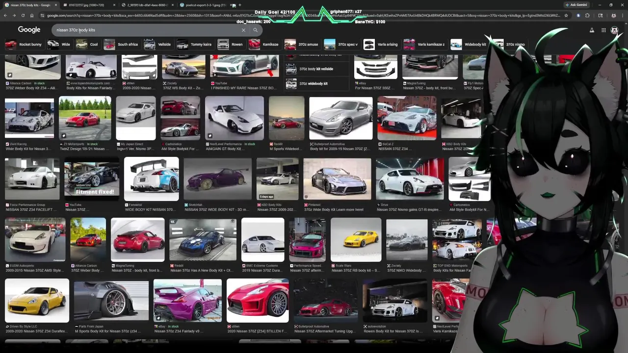Close the 2_995951db tab
This screenshot has height=353, width=628.
coord(173,5)
